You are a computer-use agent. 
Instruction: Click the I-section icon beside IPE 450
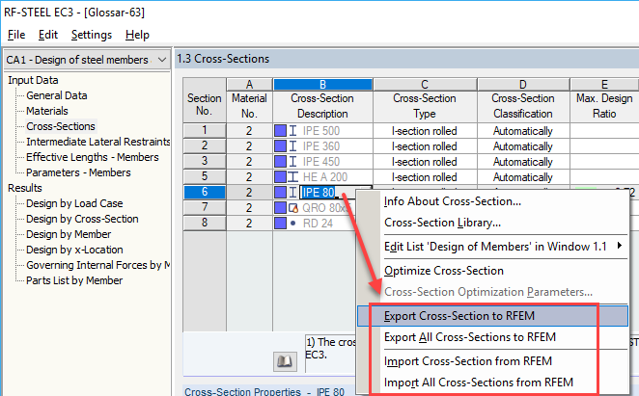[x=293, y=162]
